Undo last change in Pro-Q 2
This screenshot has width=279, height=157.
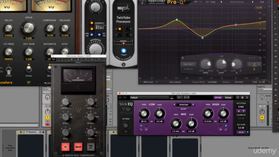pos(196,2)
